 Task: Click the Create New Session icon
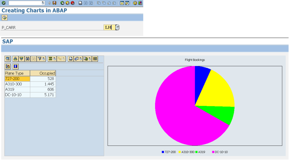[122, 3]
